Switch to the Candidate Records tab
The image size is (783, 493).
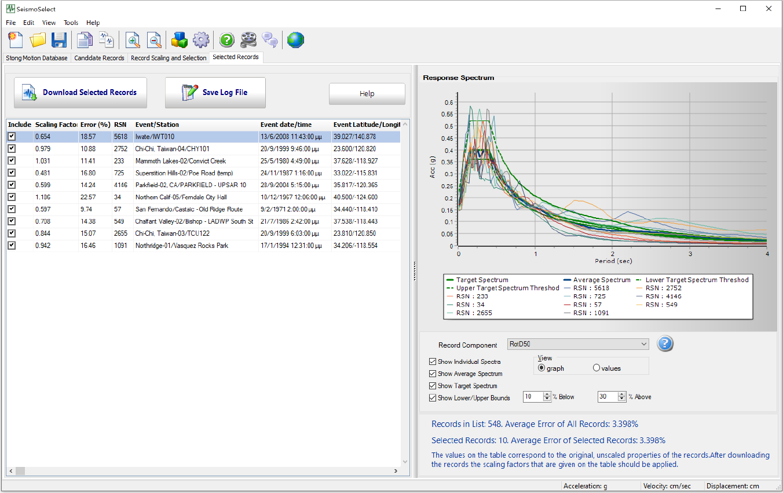[99, 58]
